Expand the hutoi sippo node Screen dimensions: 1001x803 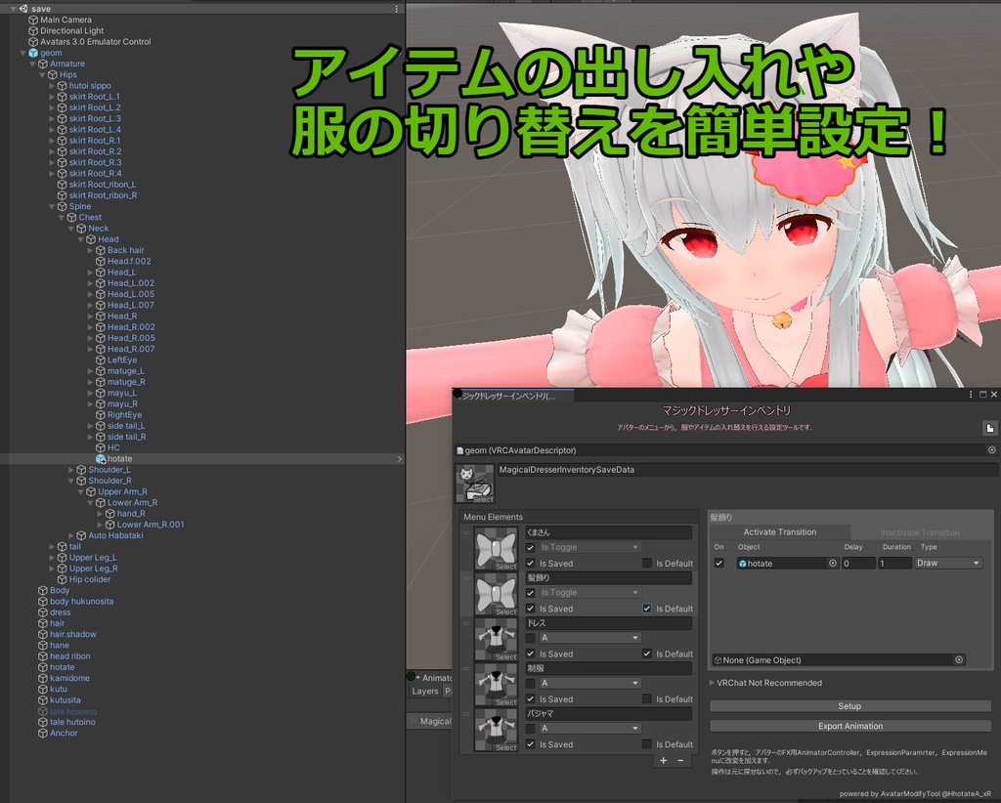coord(52,86)
